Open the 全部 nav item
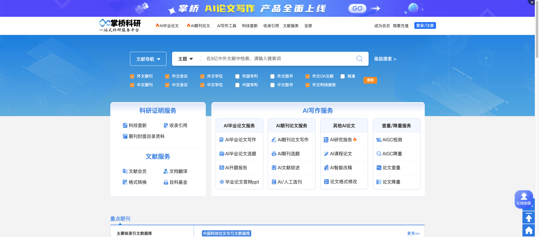 (x=308, y=26)
